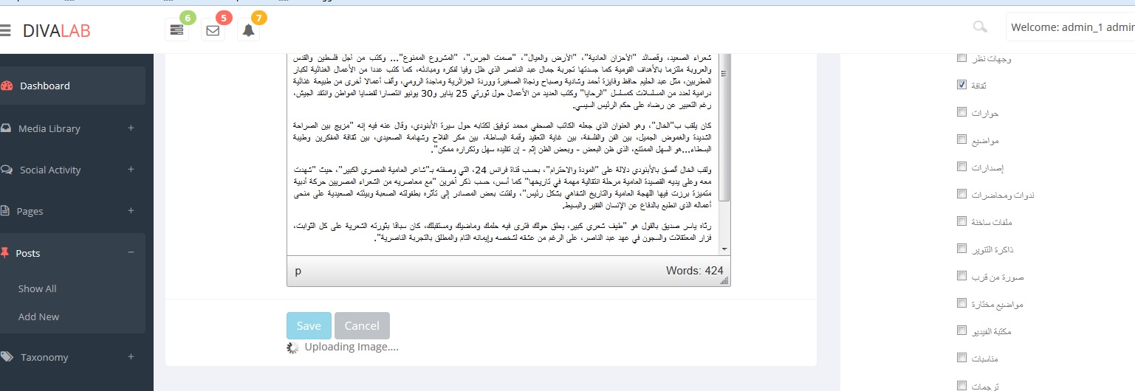Click the Posts pin icon
This screenshot has height=391, width=1135.
[5, 253]
